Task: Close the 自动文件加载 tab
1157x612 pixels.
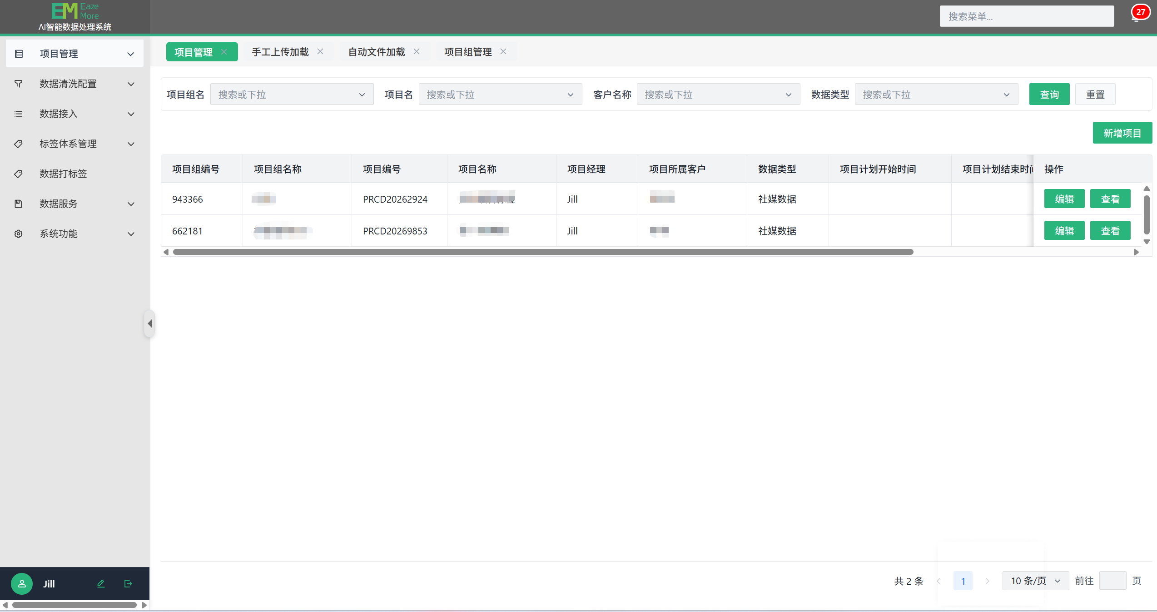Action: click(x=417, y=52)
